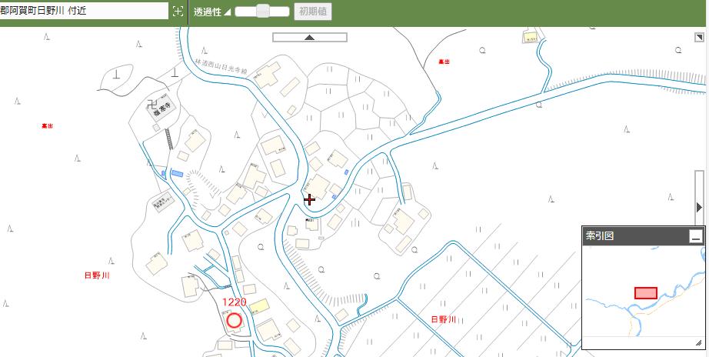Viewport: 709px width, 357px height.
Task: Click the address field showing 日野川 付近
Action: [83, 11]
